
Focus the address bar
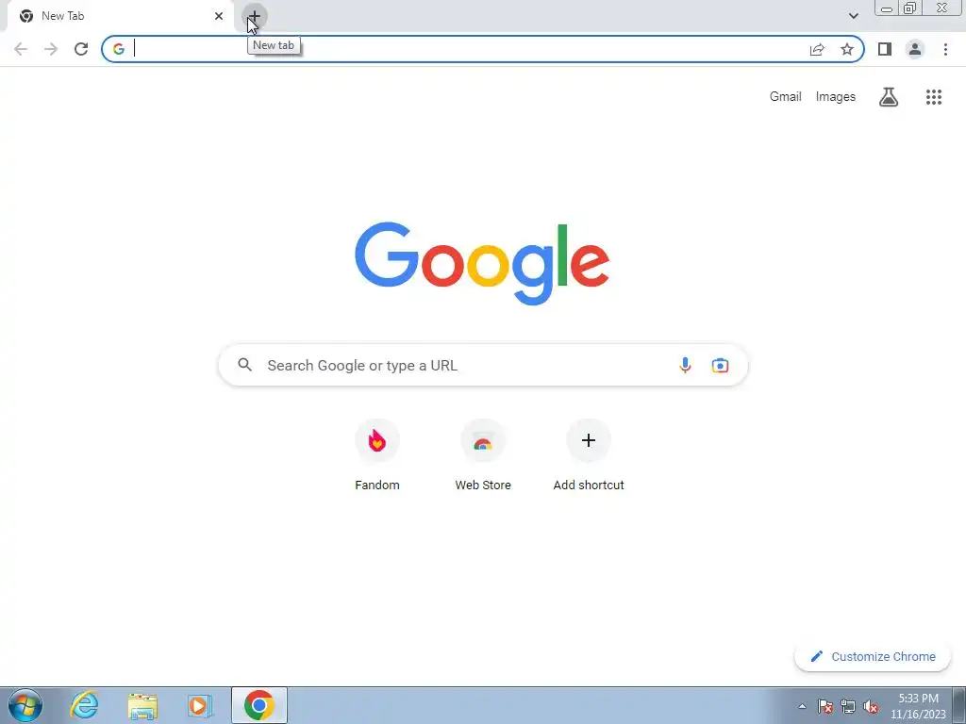click(482, 49)
